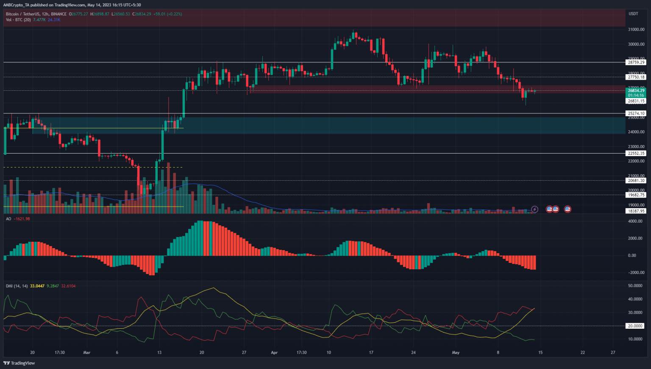Click the 12h timeframe in the chart legend
The width and height of the screenshot is (651, 369).
(x=45, y=14)
